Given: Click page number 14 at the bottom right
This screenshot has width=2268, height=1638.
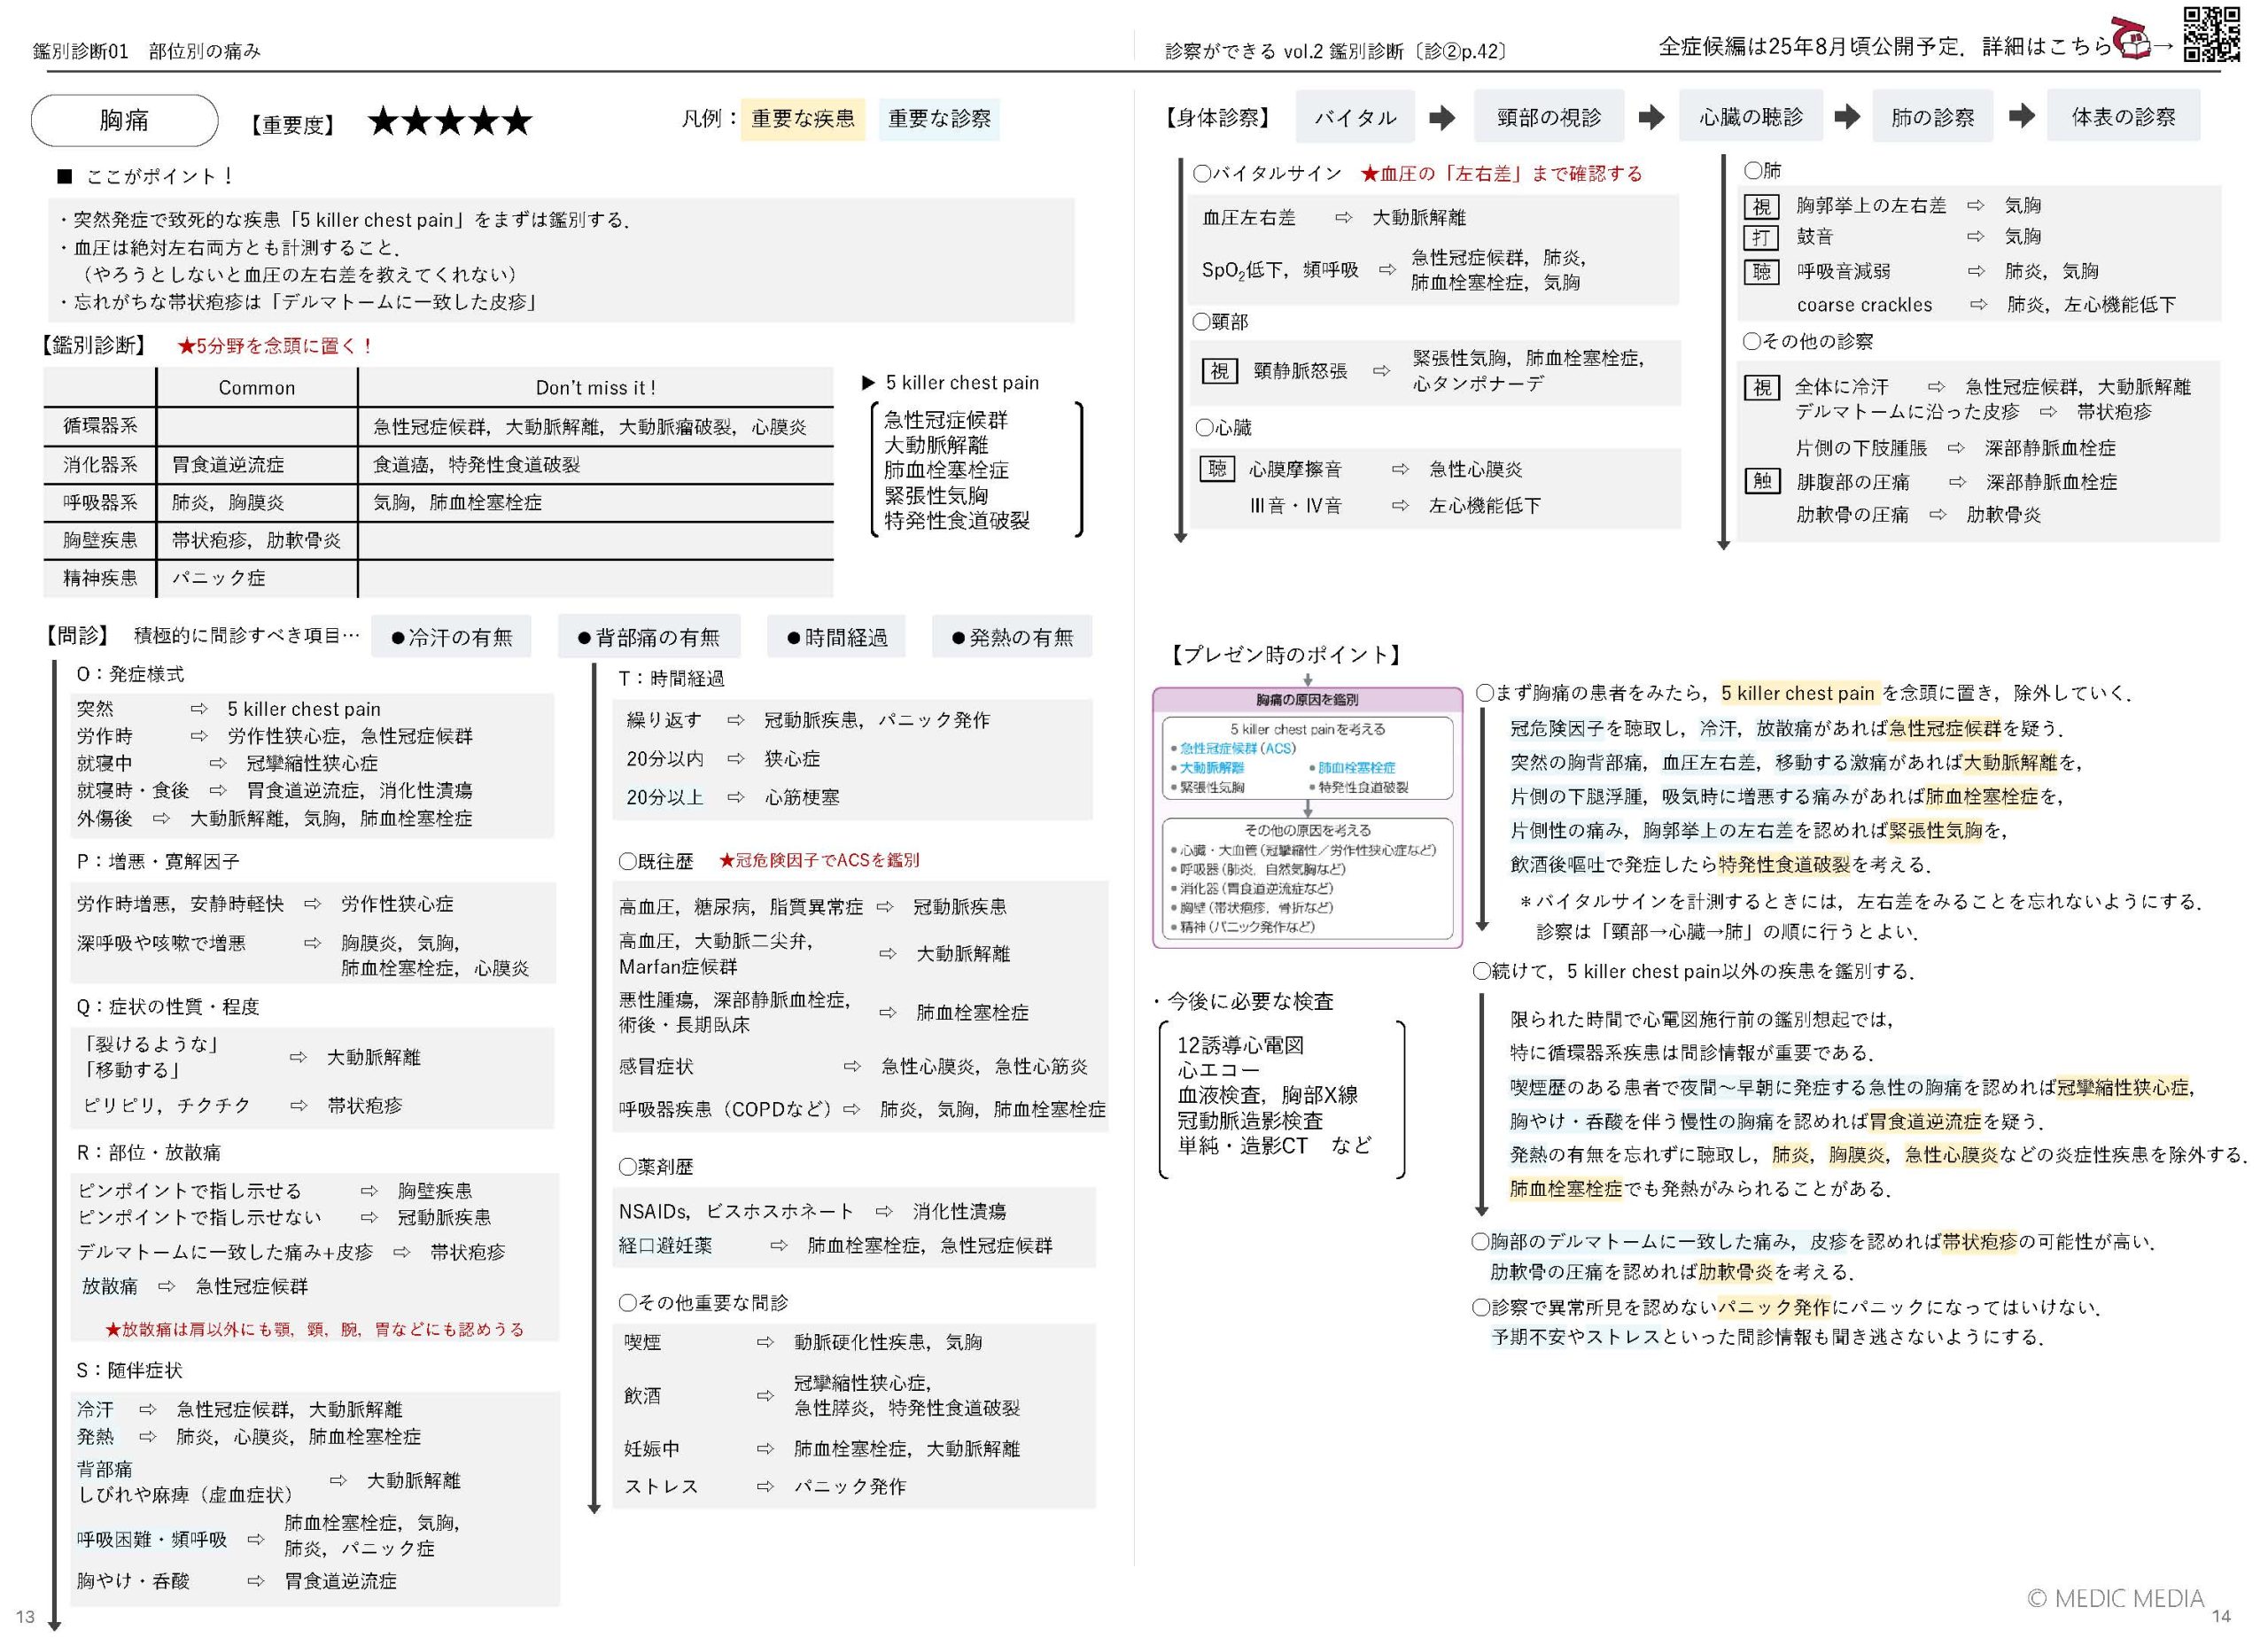Looking at the screenshot, I should pyautogui.click(x=2221, y=1616).
